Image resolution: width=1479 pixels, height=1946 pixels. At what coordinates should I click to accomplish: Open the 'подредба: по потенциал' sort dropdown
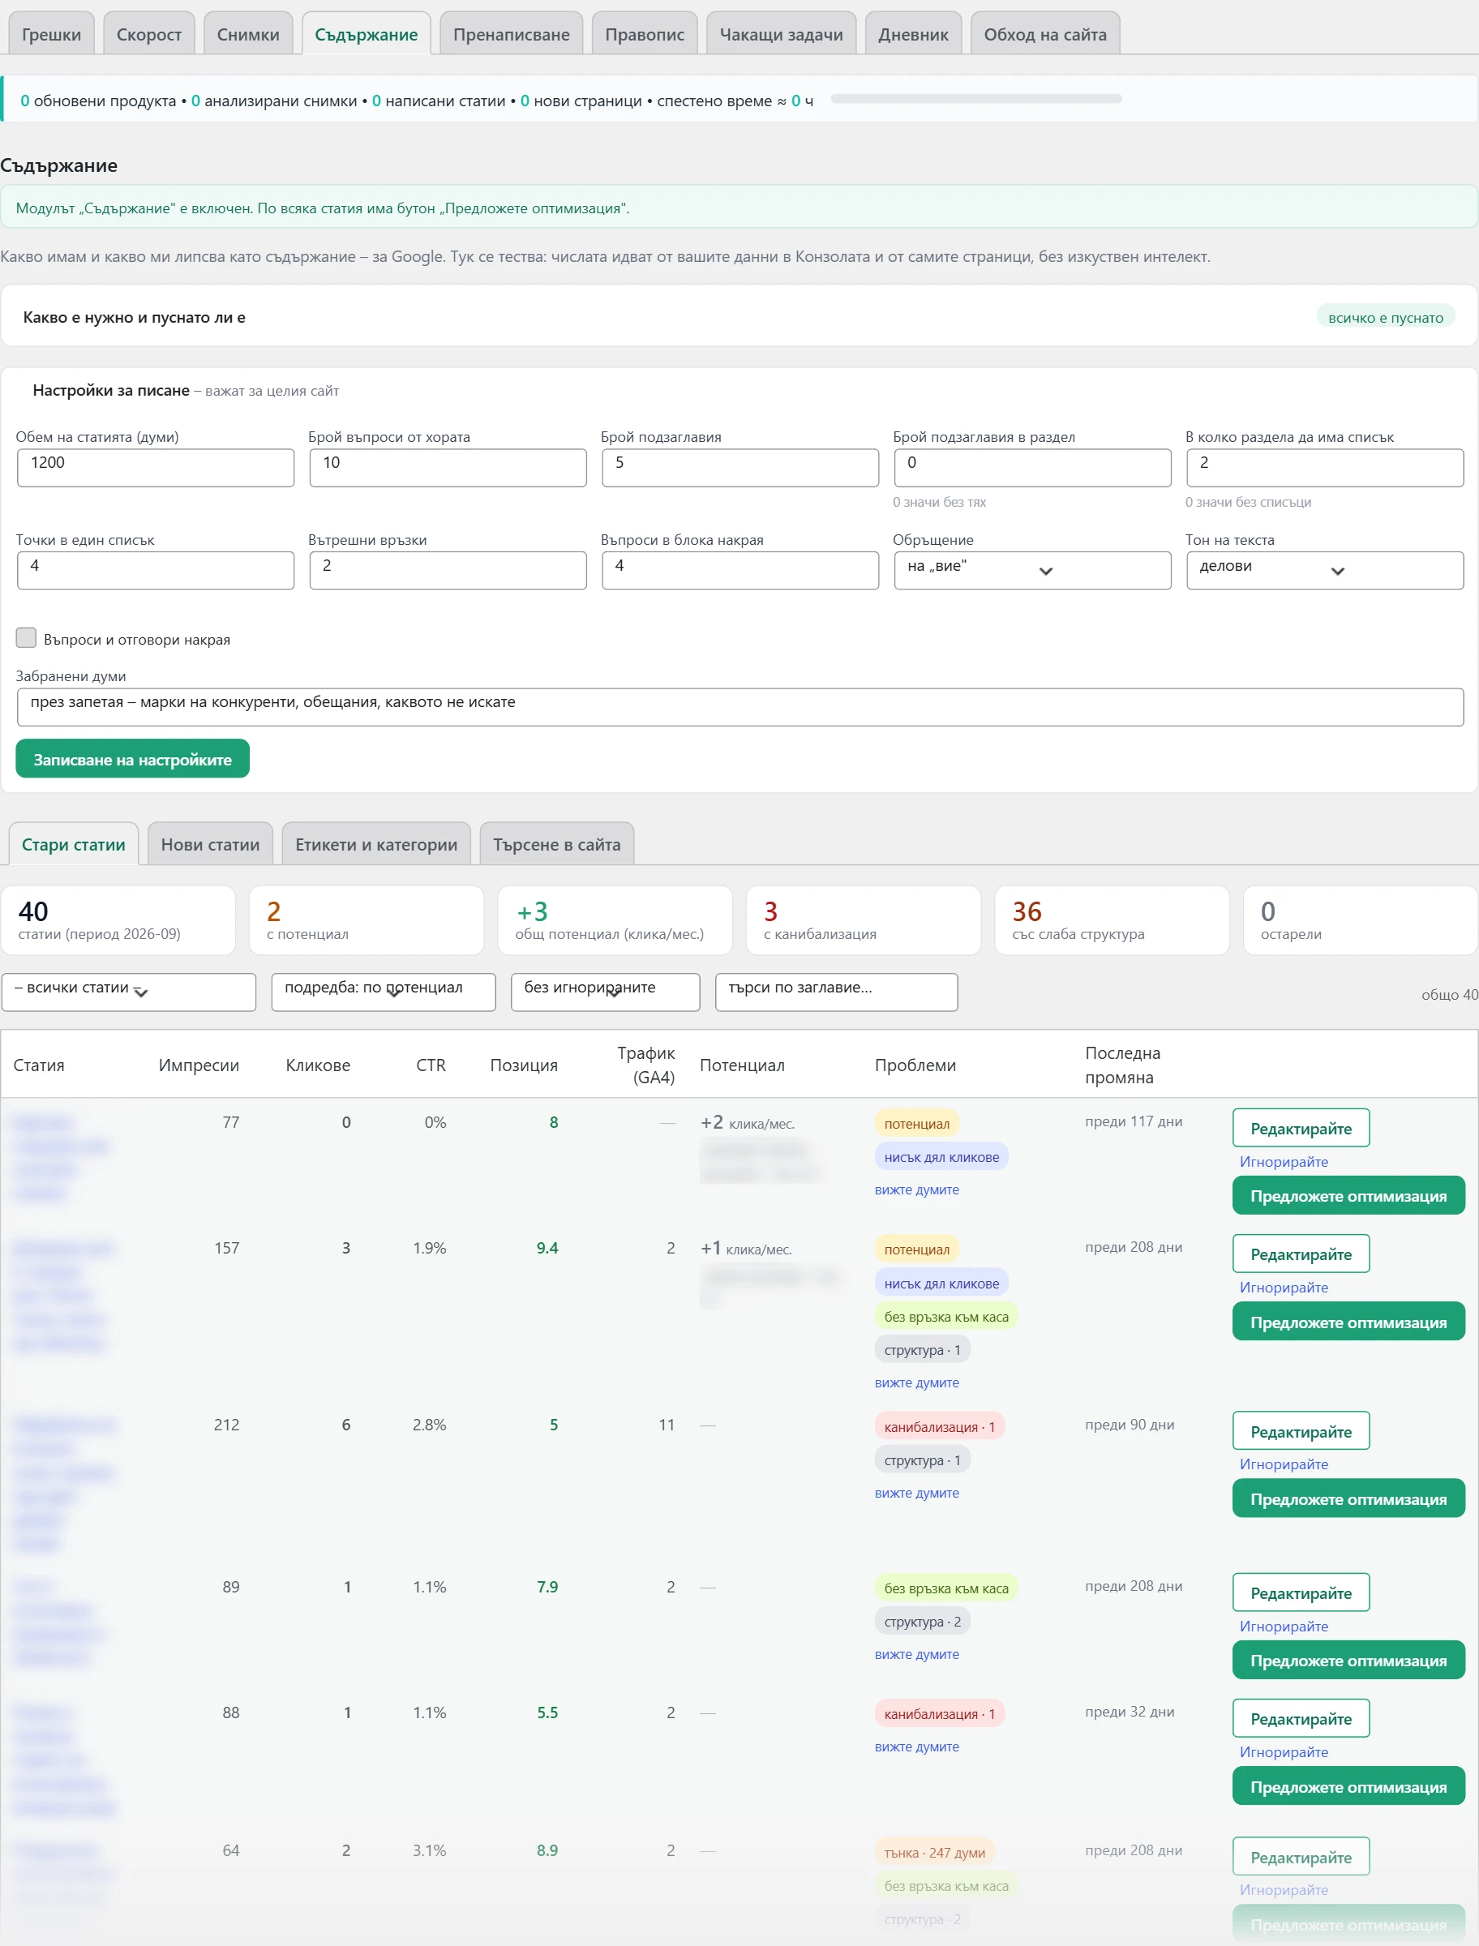tap(383, 992)
